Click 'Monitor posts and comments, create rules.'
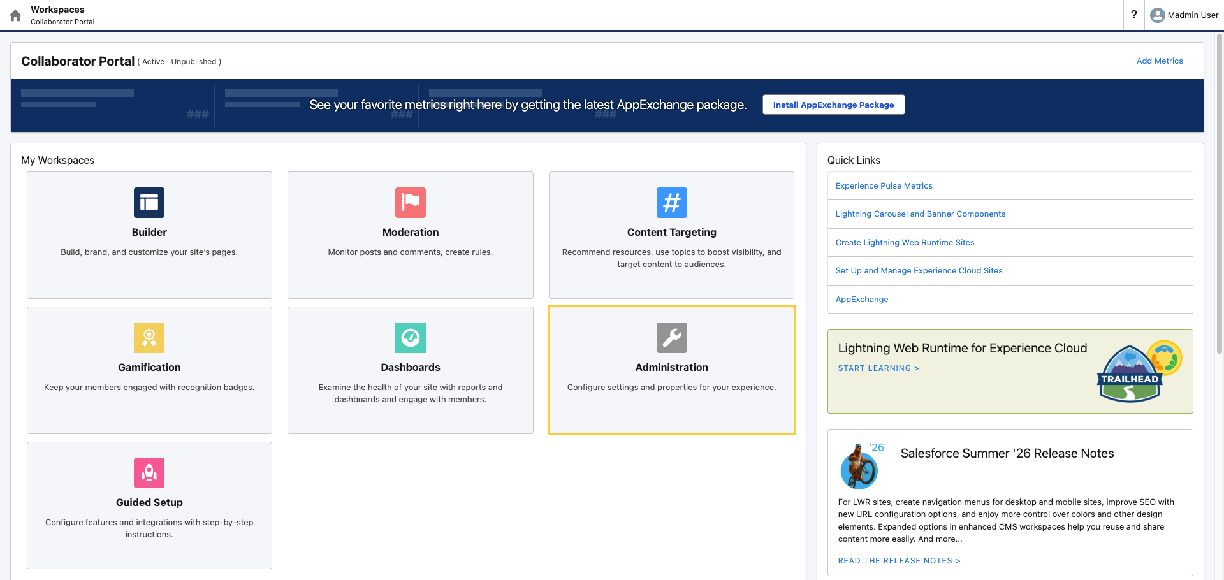 411,252
